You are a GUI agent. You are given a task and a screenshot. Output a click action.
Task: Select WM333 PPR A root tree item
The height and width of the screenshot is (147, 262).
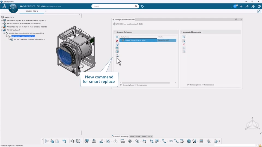click(9, 17)
